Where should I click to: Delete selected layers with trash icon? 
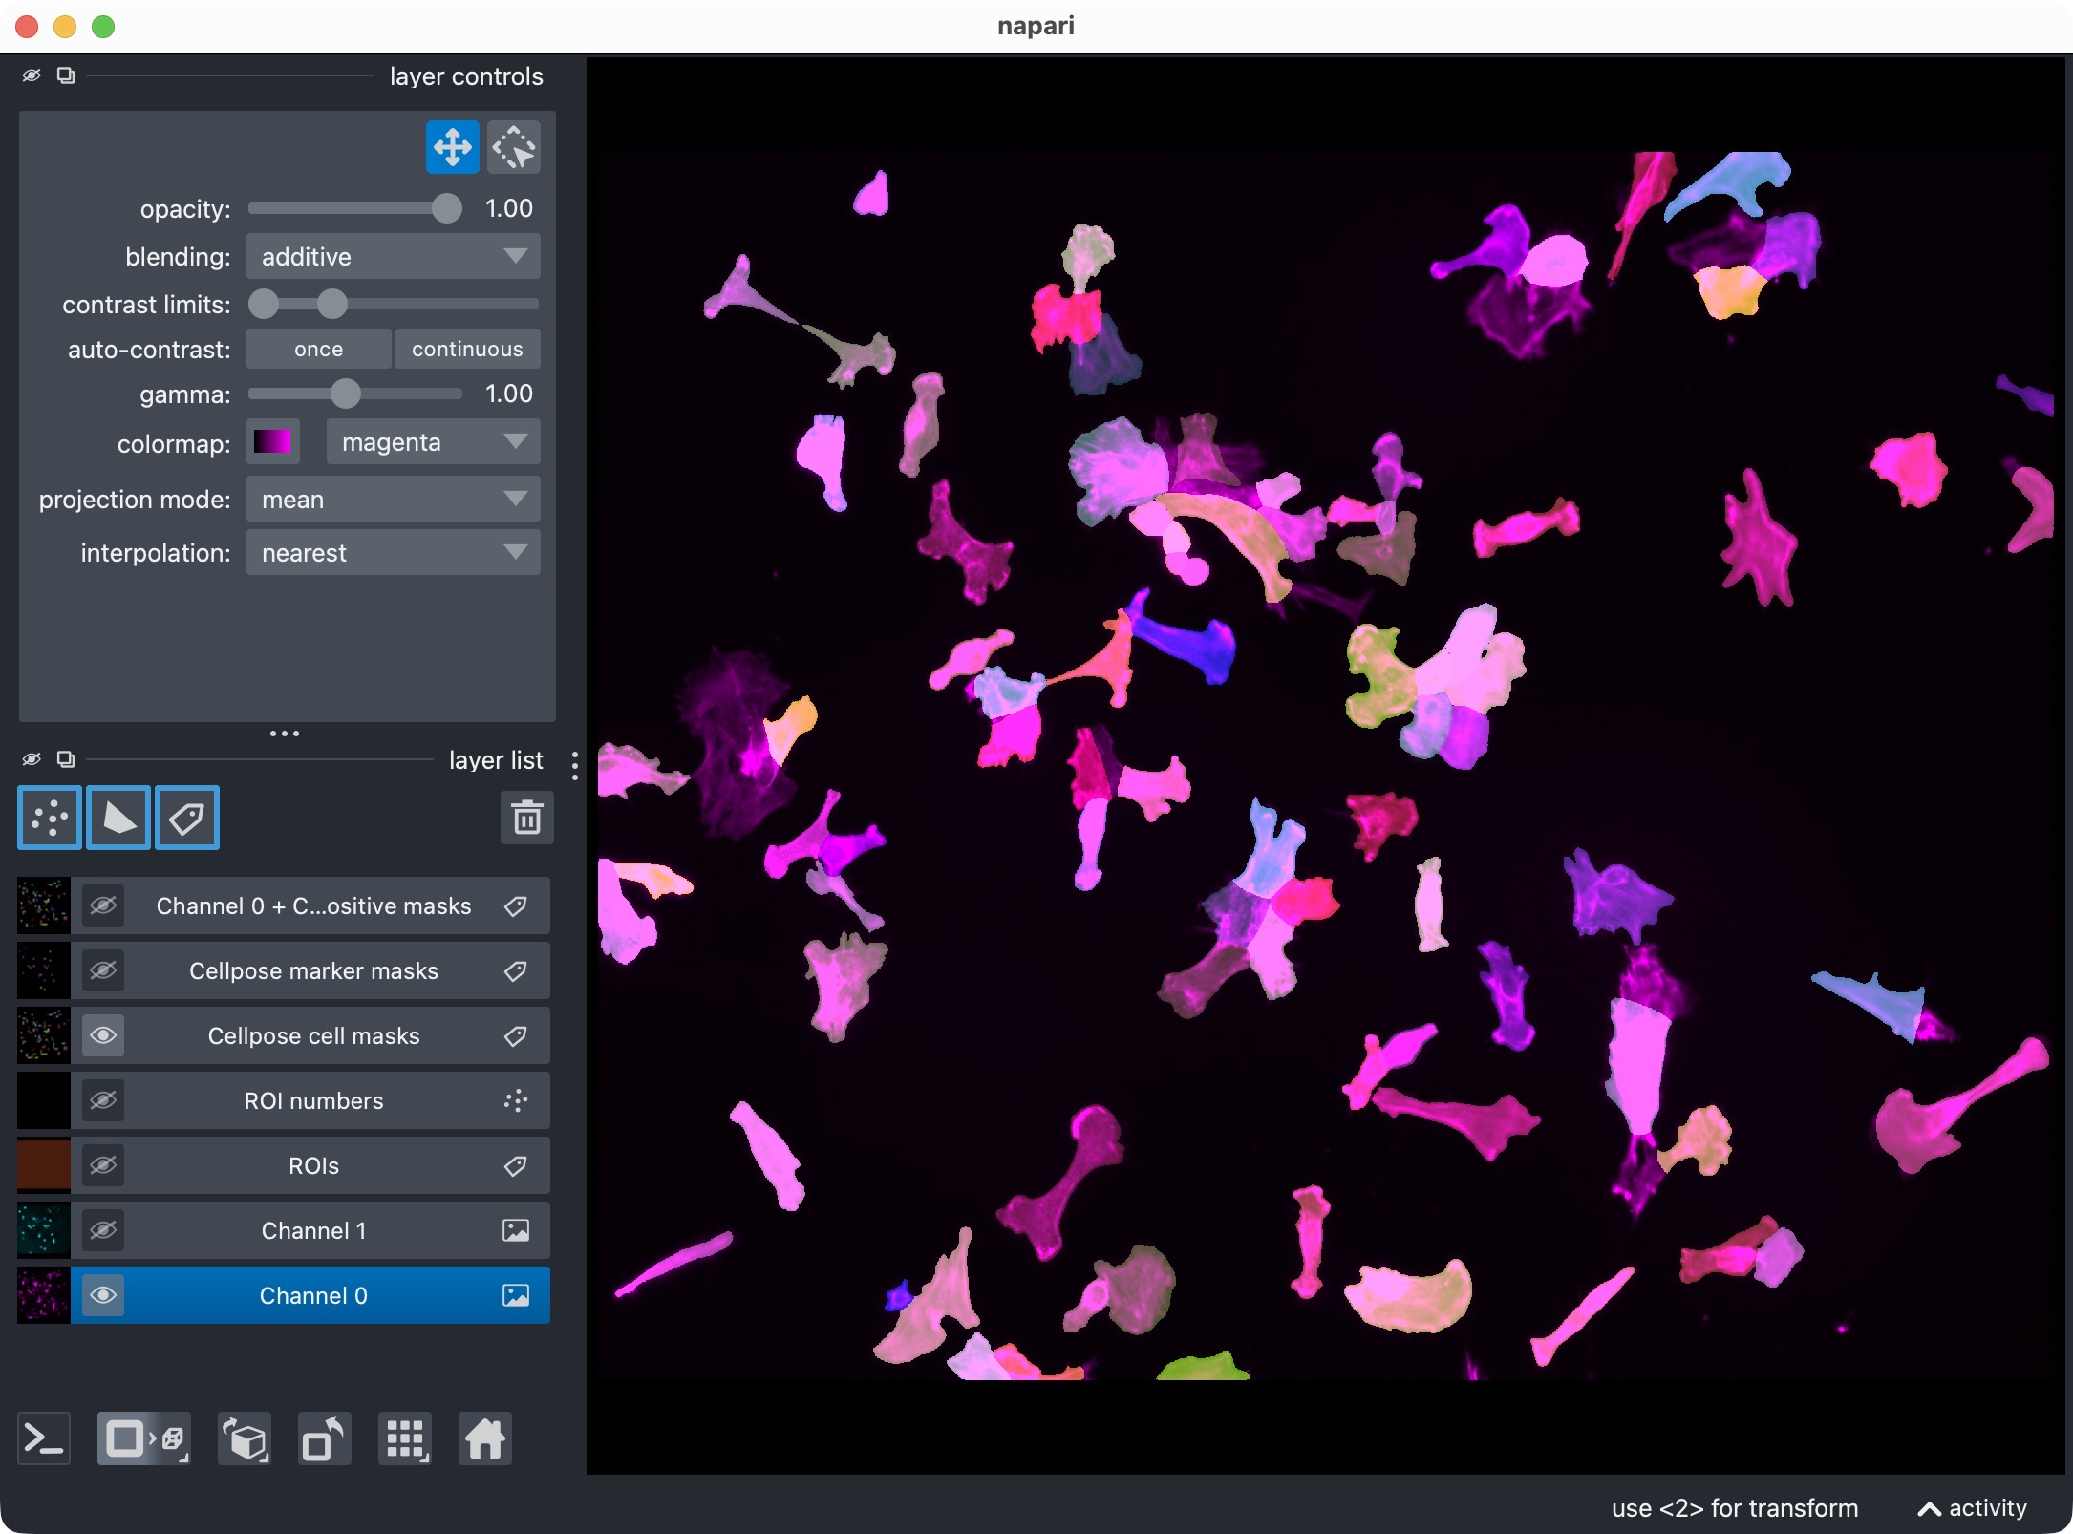(527, 818)
